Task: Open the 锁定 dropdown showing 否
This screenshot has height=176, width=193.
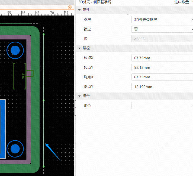Action: (x=162, y=29)
